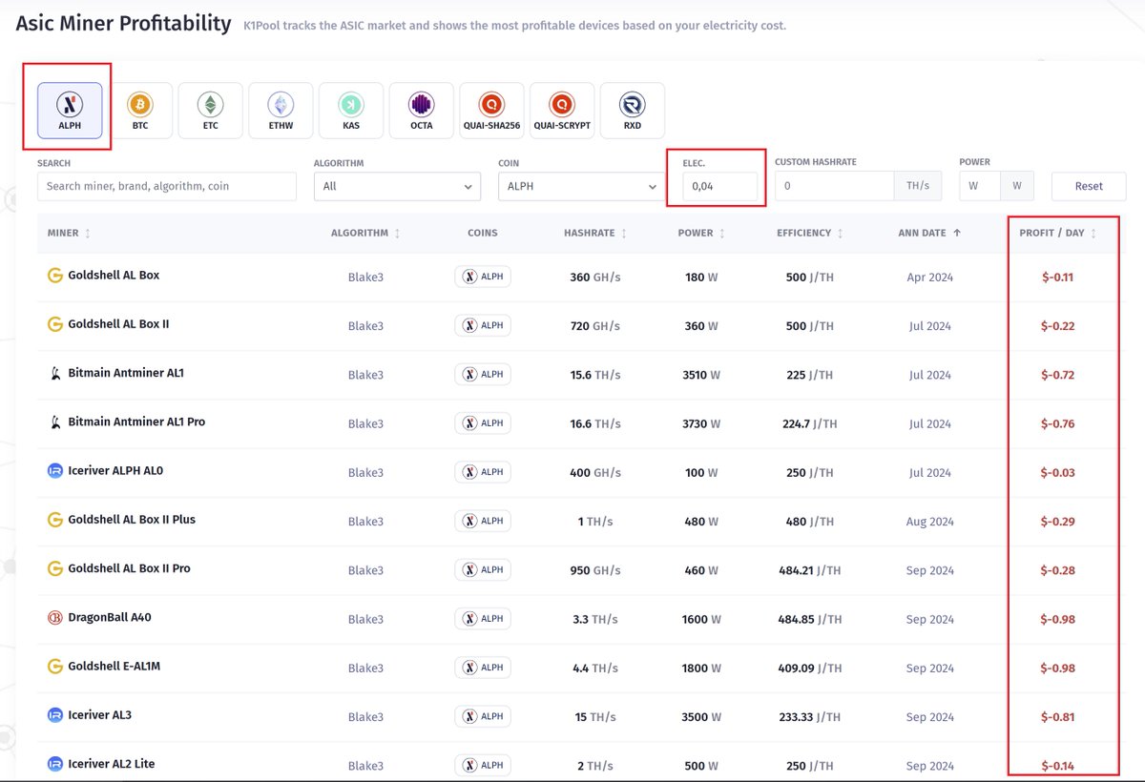Image resolution: width=1145 pixels, height=782 pixels.
Task: Select Aug 2024 announcement date cell
Action: [929, 522]
